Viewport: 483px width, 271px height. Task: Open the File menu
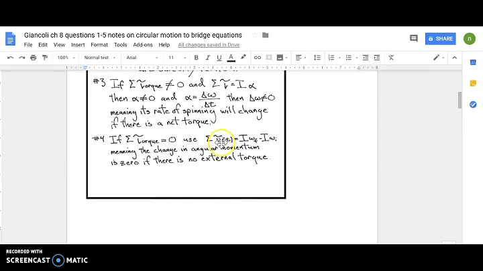[x=28, y=45]
